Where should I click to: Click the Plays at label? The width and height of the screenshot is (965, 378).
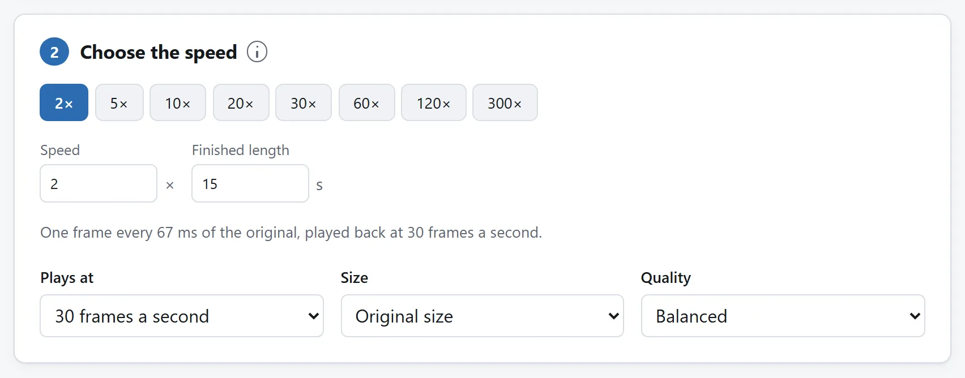[67, 278]
